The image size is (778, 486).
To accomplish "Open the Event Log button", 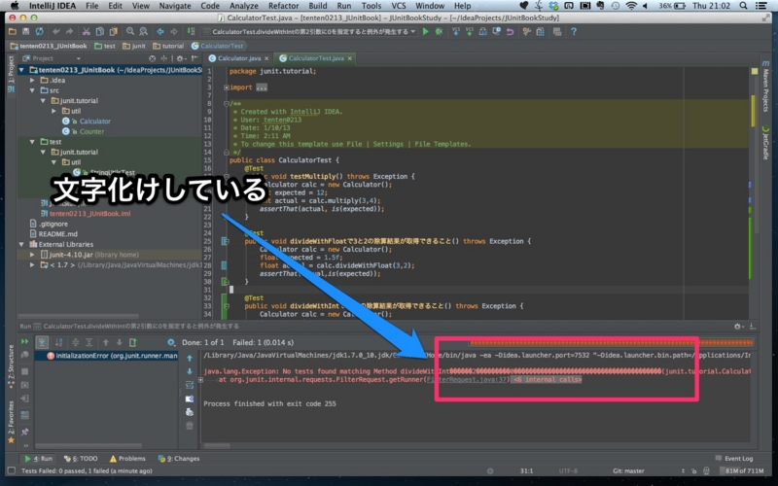I will 734,459.
